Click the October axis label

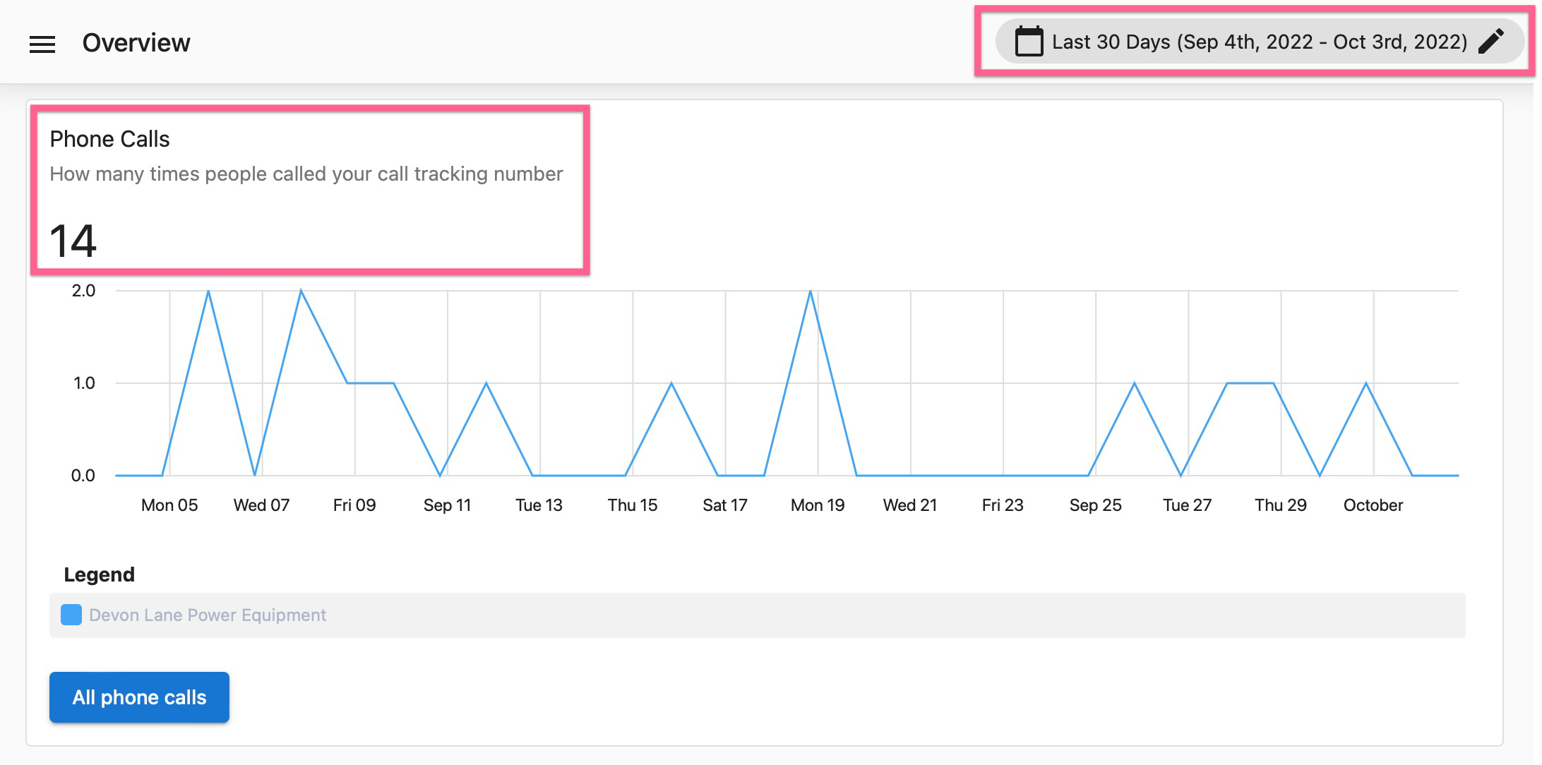click(1373, 505)
